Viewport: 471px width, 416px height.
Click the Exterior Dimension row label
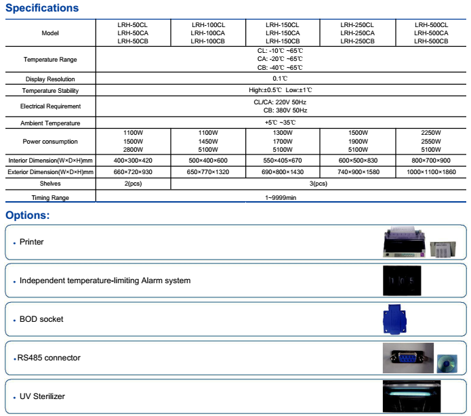(50, 172)
